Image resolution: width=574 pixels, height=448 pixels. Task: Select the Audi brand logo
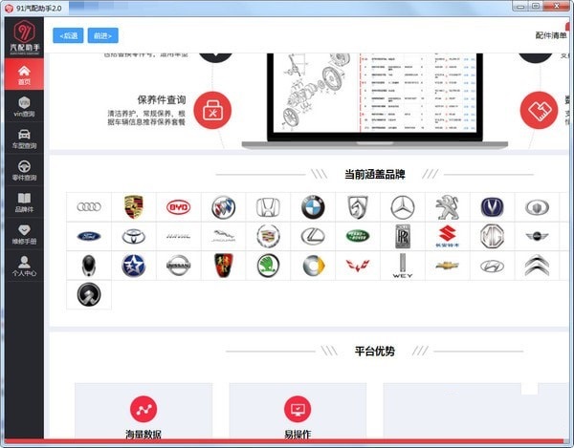[89, 207]
